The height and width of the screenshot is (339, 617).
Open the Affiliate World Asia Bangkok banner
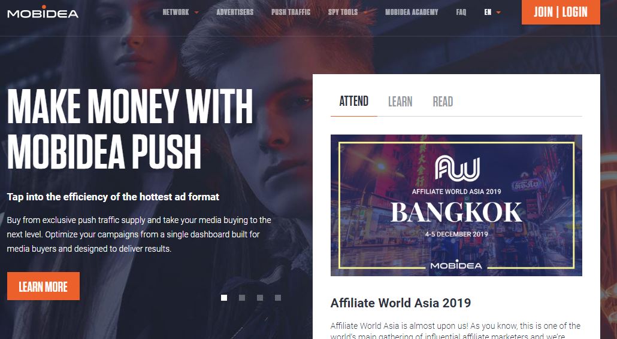pos(456,205)
